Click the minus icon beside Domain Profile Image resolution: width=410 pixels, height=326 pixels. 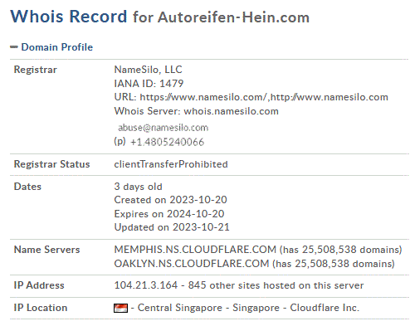pos(14,47)
